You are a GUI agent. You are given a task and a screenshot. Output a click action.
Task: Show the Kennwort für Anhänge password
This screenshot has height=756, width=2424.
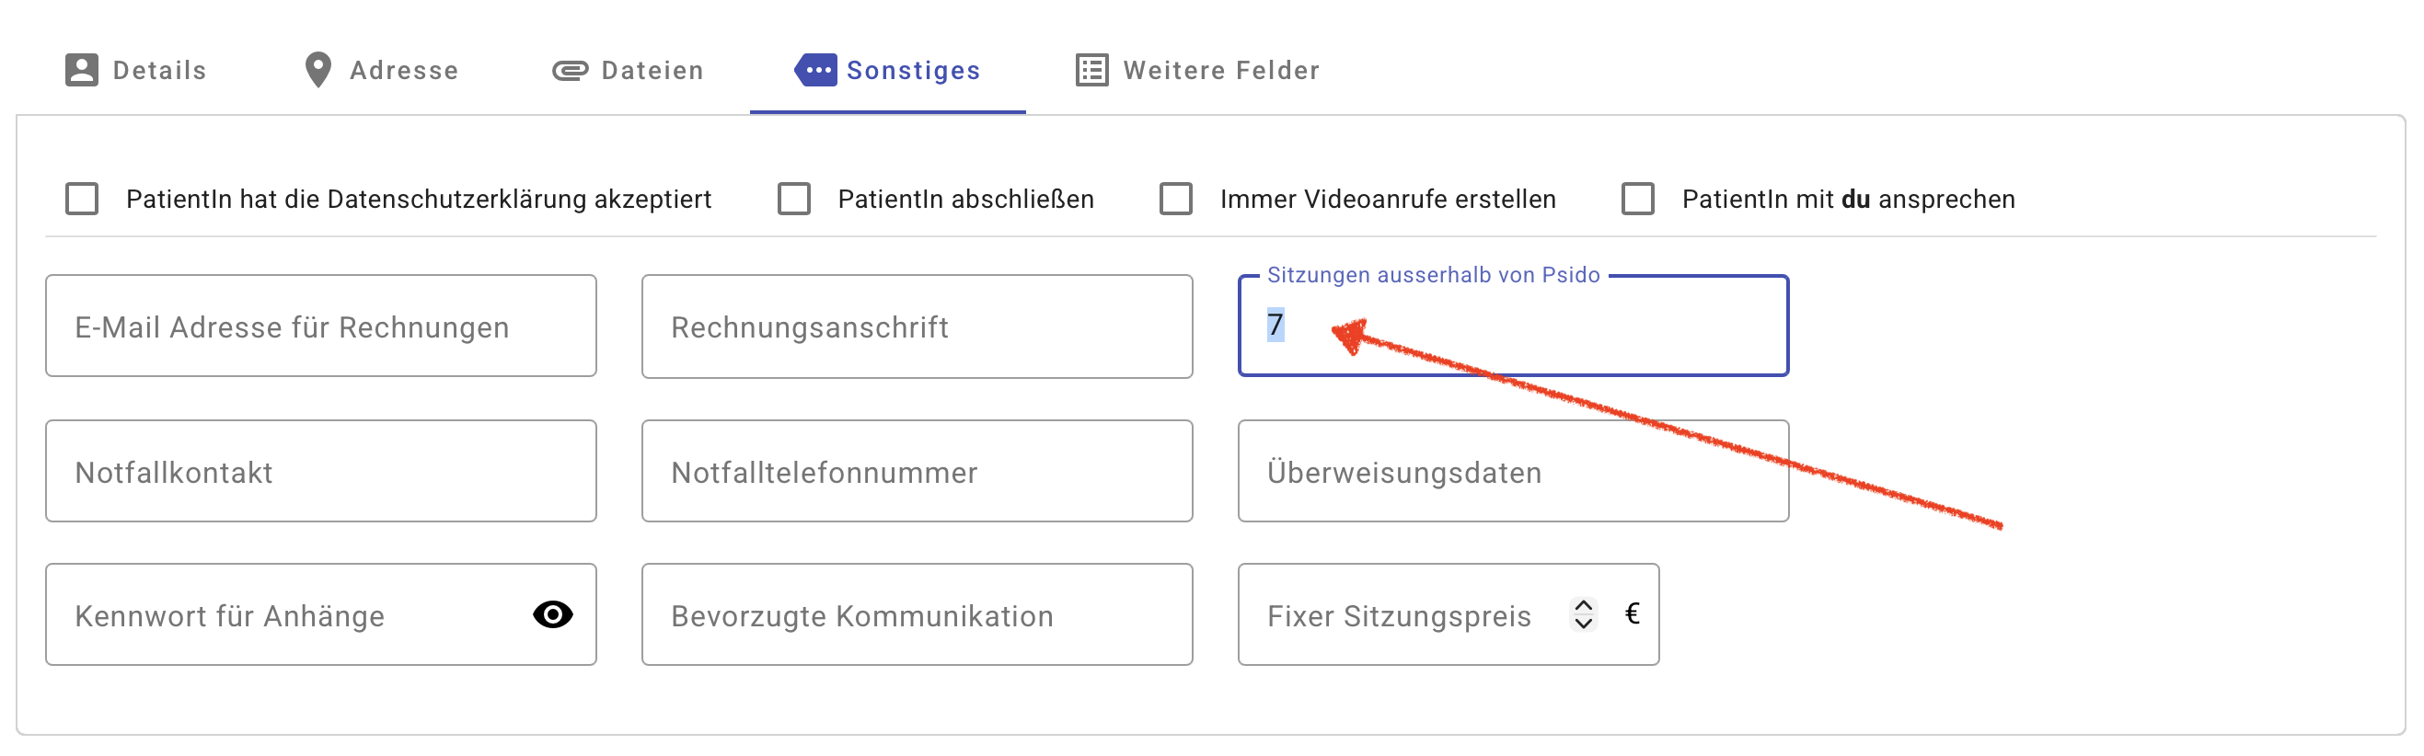(x=552, y=615)
